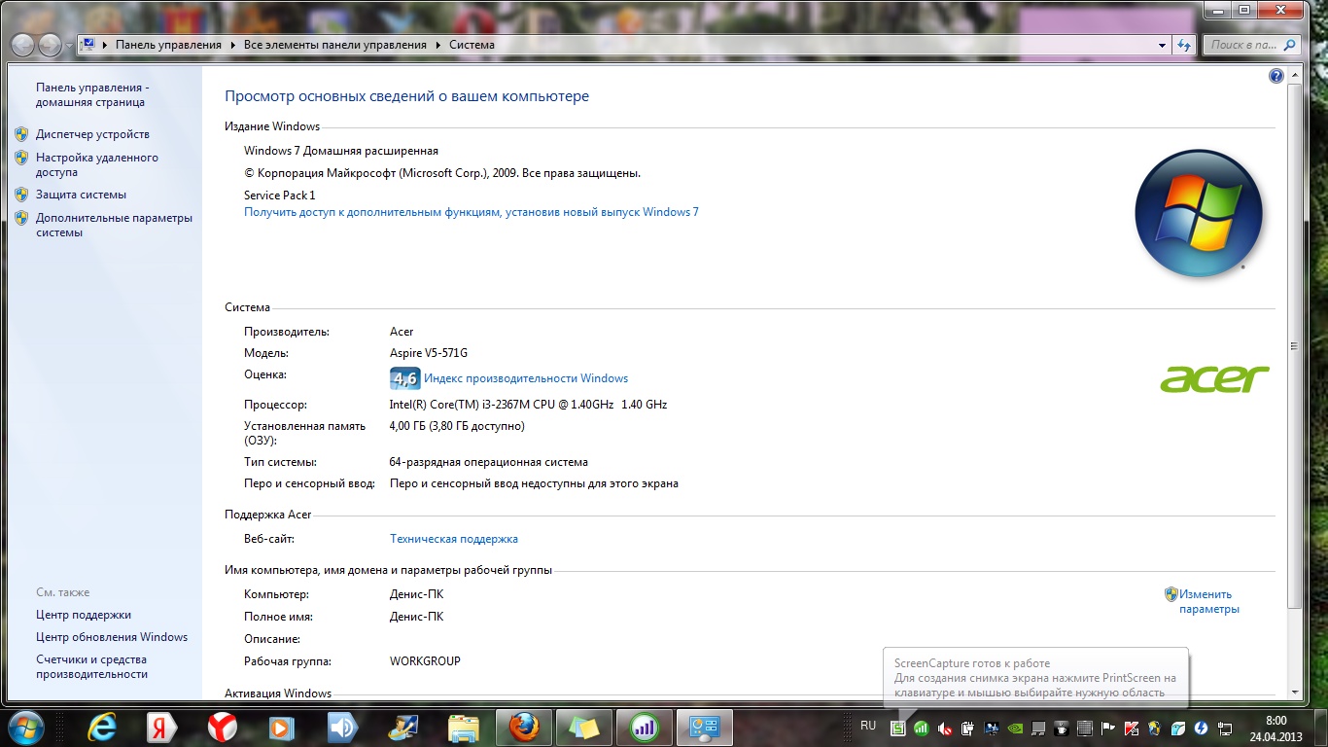Open help question mark icon
Image resolution: width=1328 pixels, height=747 pixels.
[x=1276, y=76]
